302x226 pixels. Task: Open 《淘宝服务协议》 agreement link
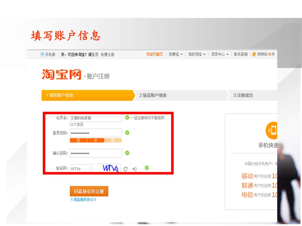pyautogui.click(x=83, y=200)
